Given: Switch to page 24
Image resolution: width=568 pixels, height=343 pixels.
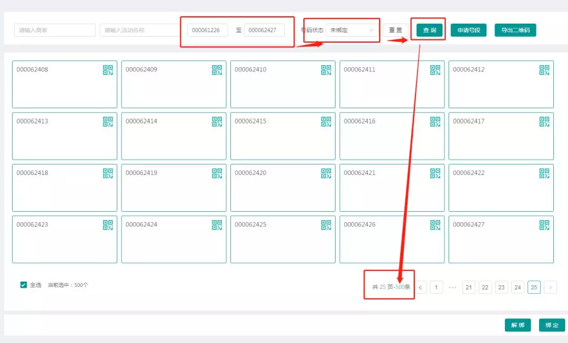Looking at the screenshot, I should [x=518, y=287].
